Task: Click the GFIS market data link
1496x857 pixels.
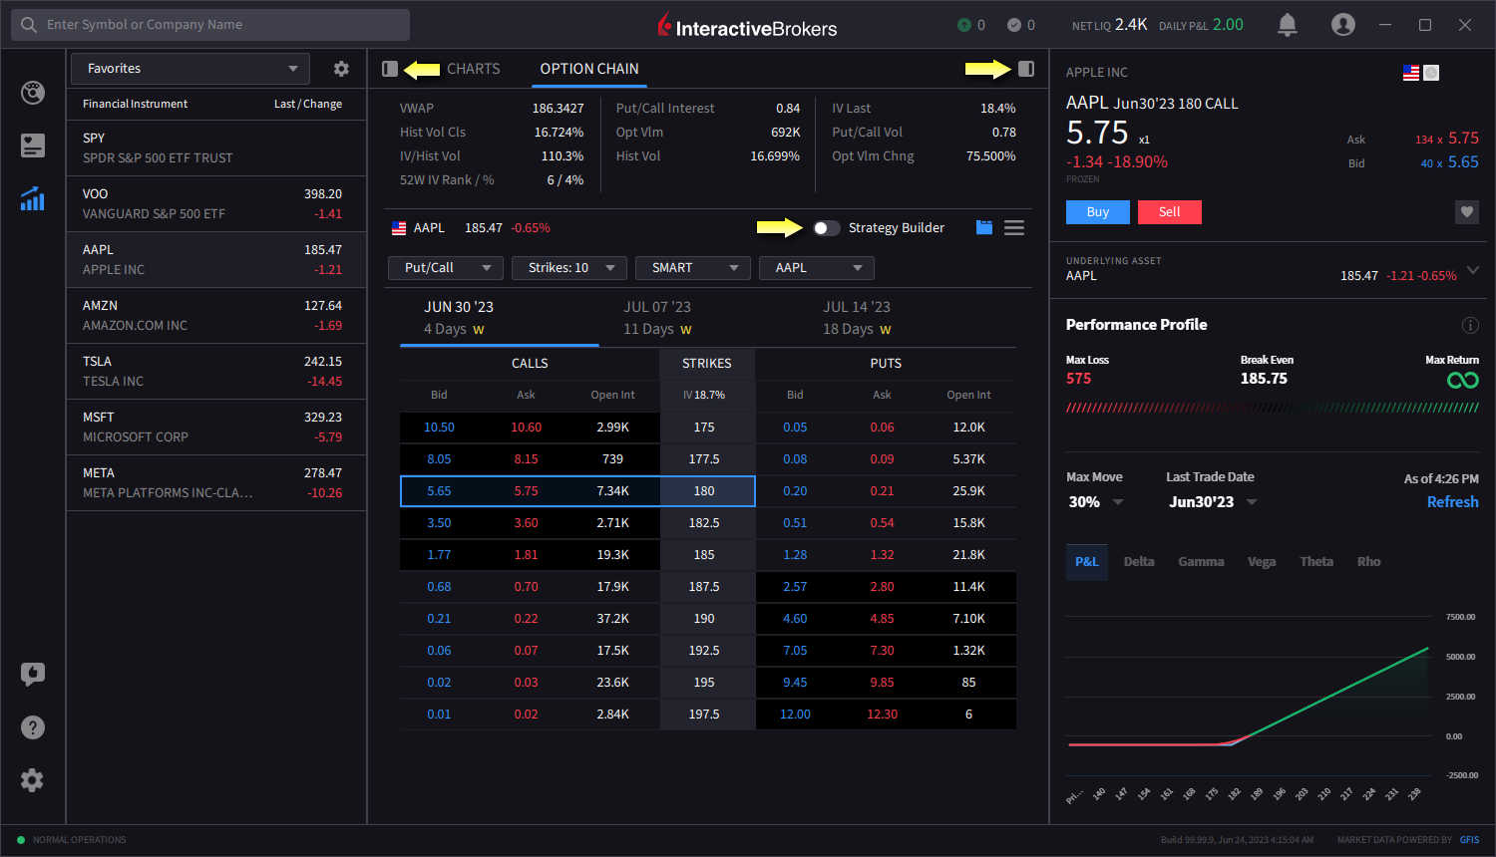Action: tap(1470, 840)
